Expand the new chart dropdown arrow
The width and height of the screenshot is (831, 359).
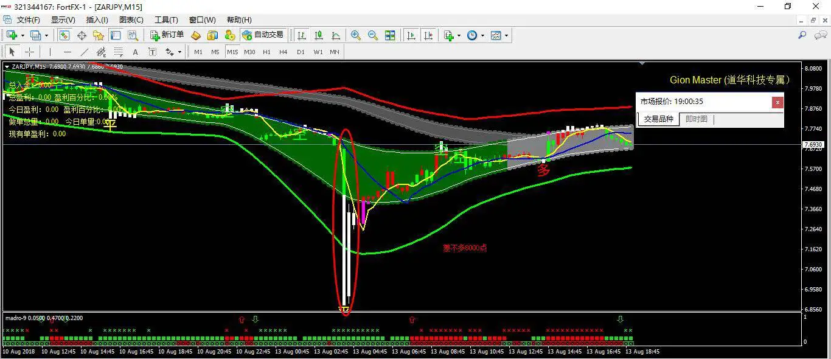click(24, 35)
